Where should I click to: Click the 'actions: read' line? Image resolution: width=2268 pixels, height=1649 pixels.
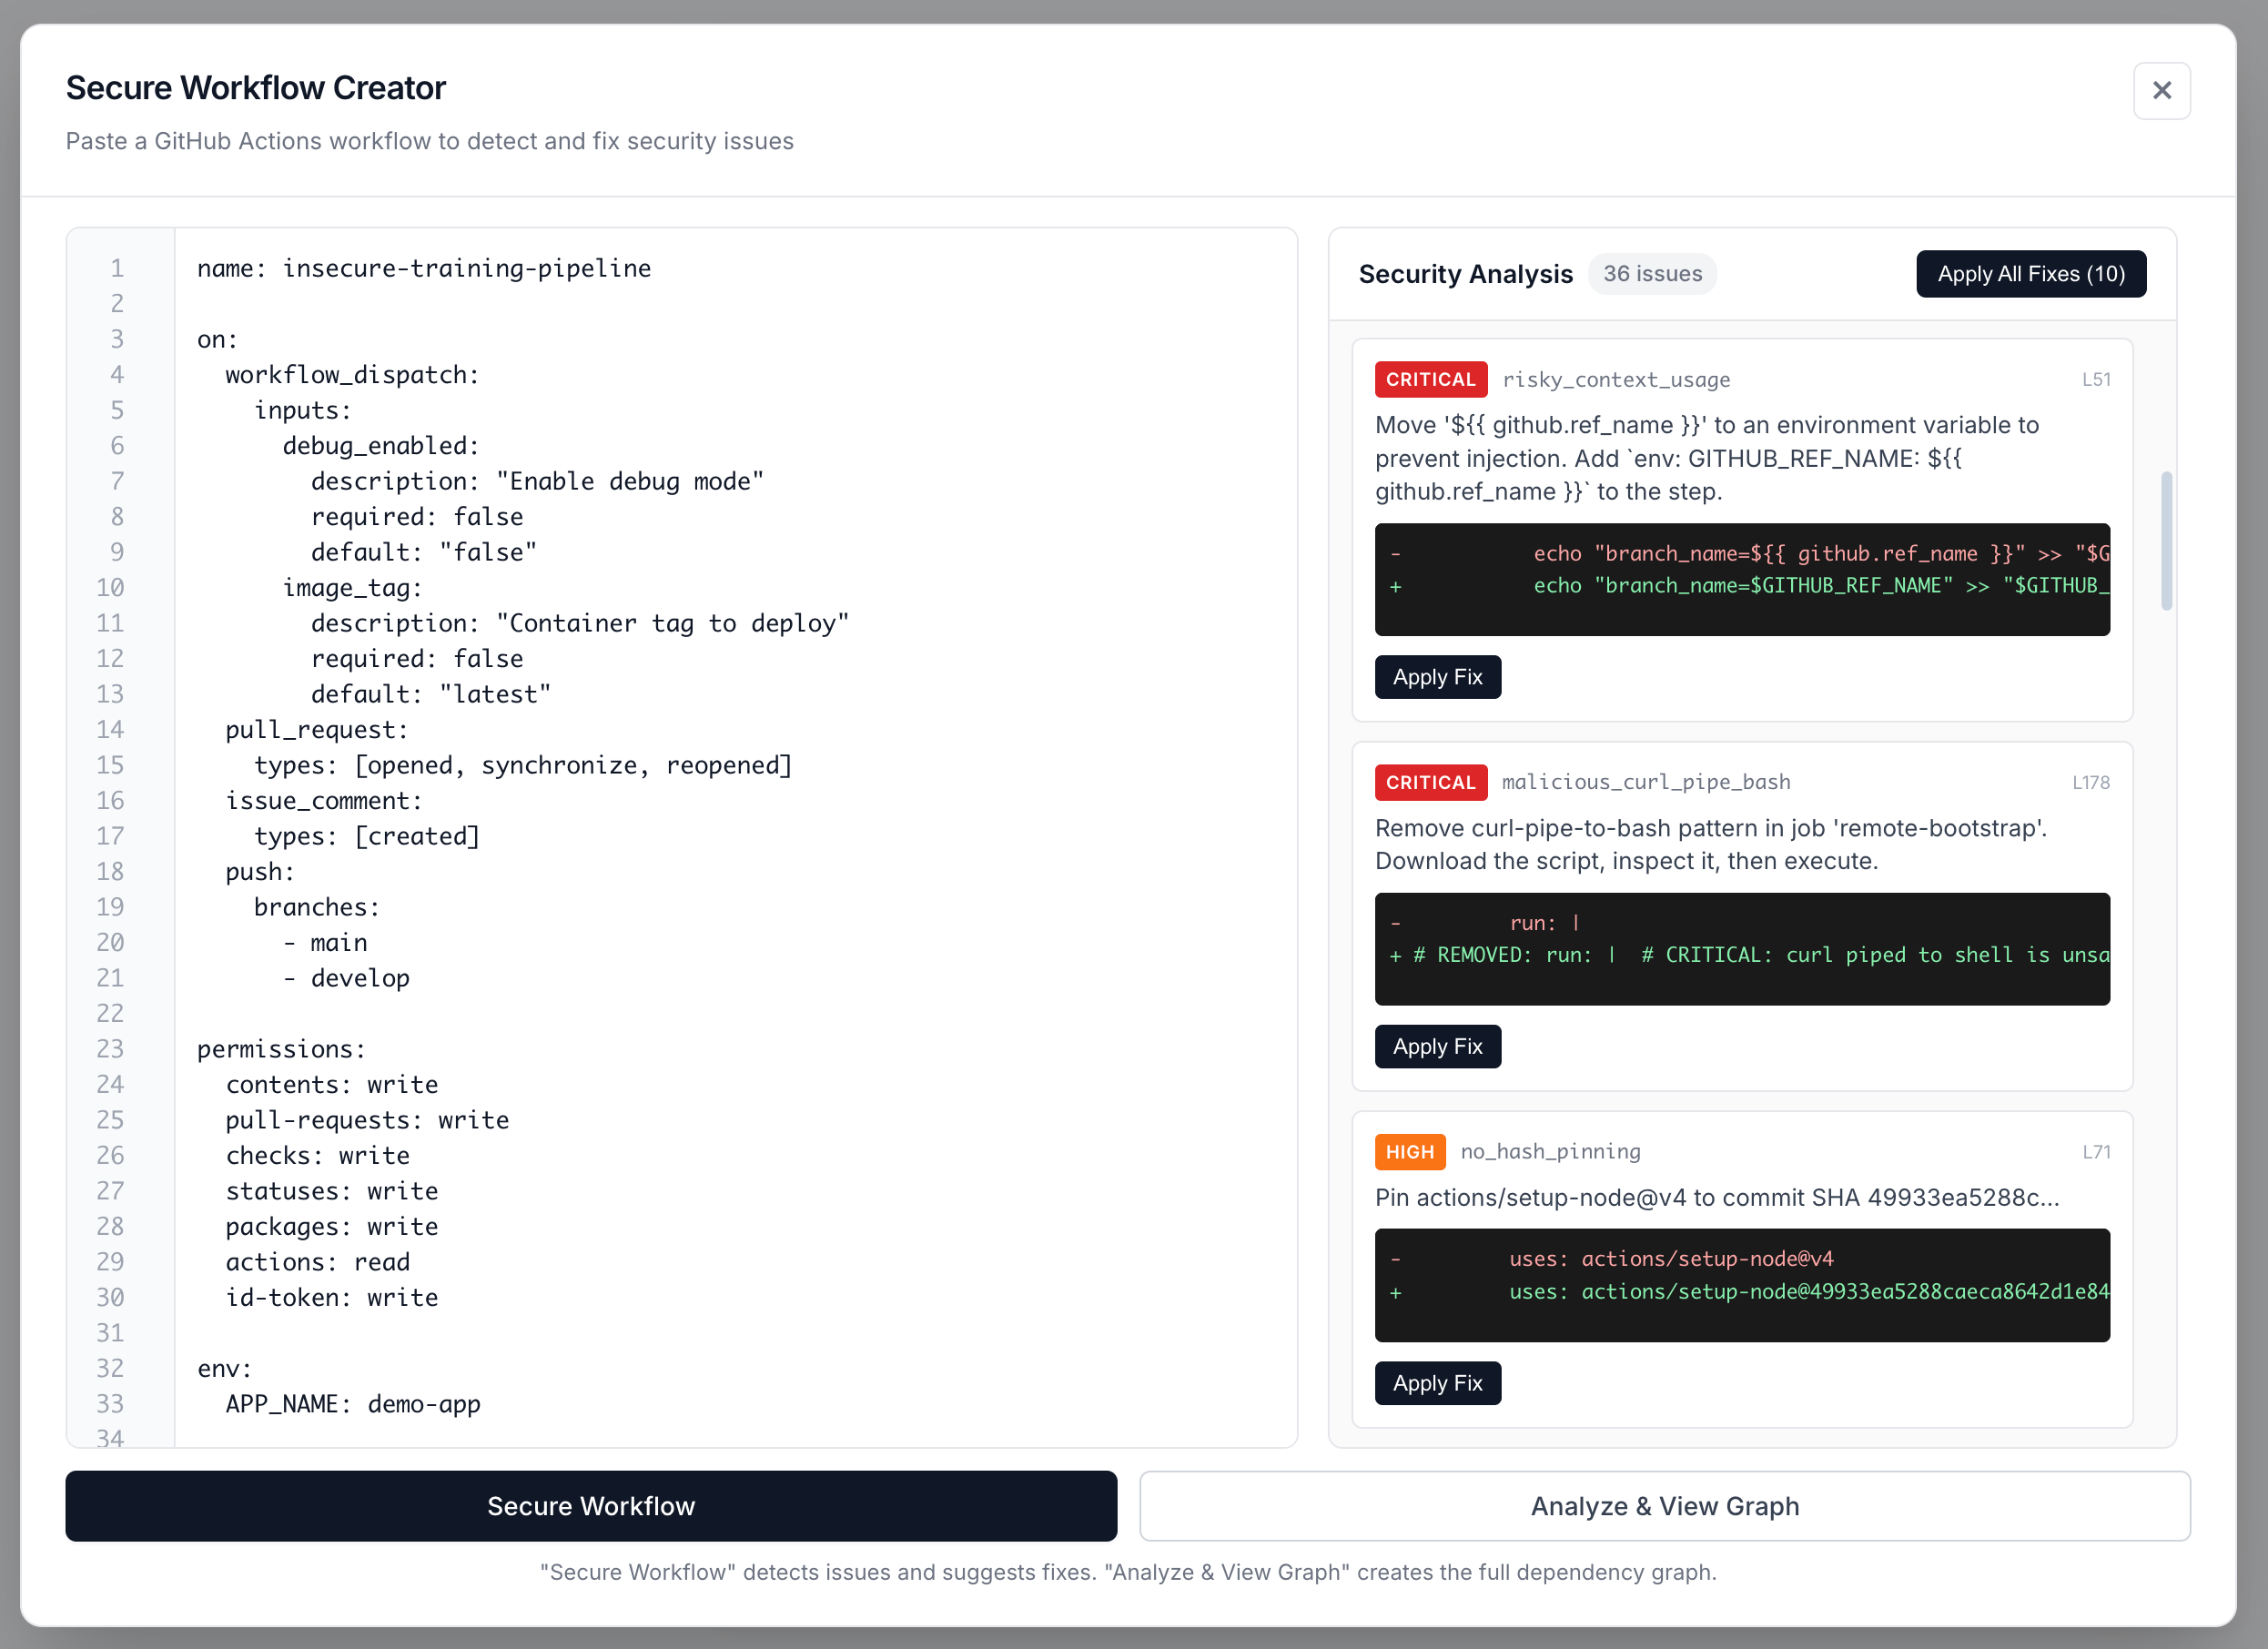[x=317, y=1262]
